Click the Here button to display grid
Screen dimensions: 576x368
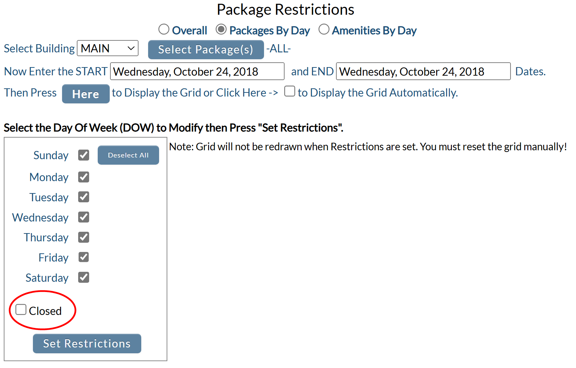(86, 94)
